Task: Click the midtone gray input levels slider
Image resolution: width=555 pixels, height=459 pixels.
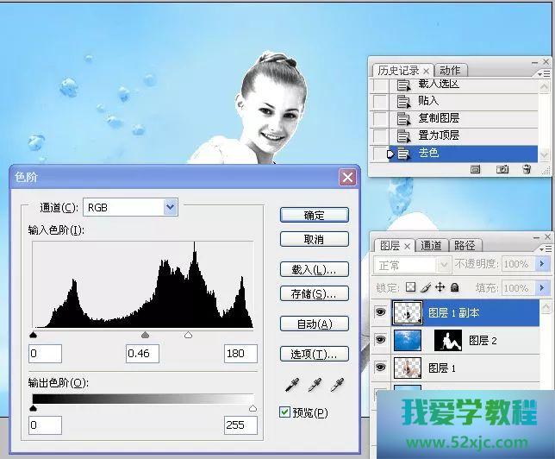Action: 145,335
